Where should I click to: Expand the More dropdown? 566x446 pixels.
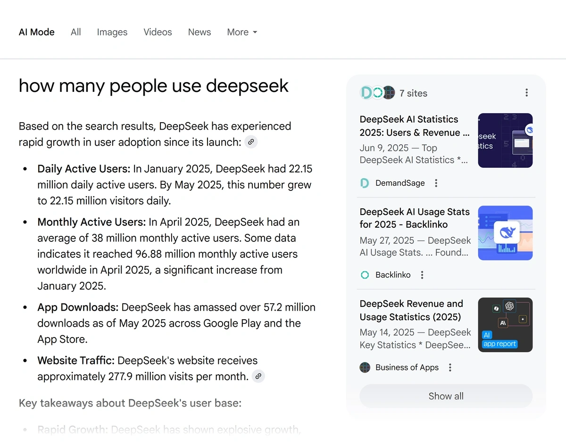click(242, 32)
